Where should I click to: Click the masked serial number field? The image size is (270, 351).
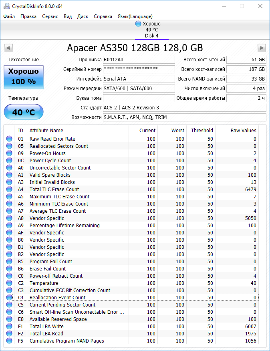tap(139, 69)
